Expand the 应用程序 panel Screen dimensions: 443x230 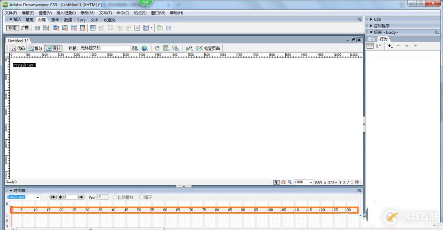coord(371,26)
